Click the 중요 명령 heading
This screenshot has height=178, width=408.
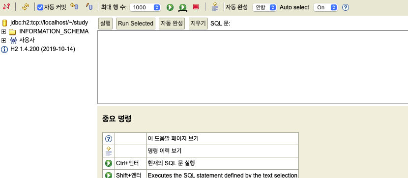(117, 119)
